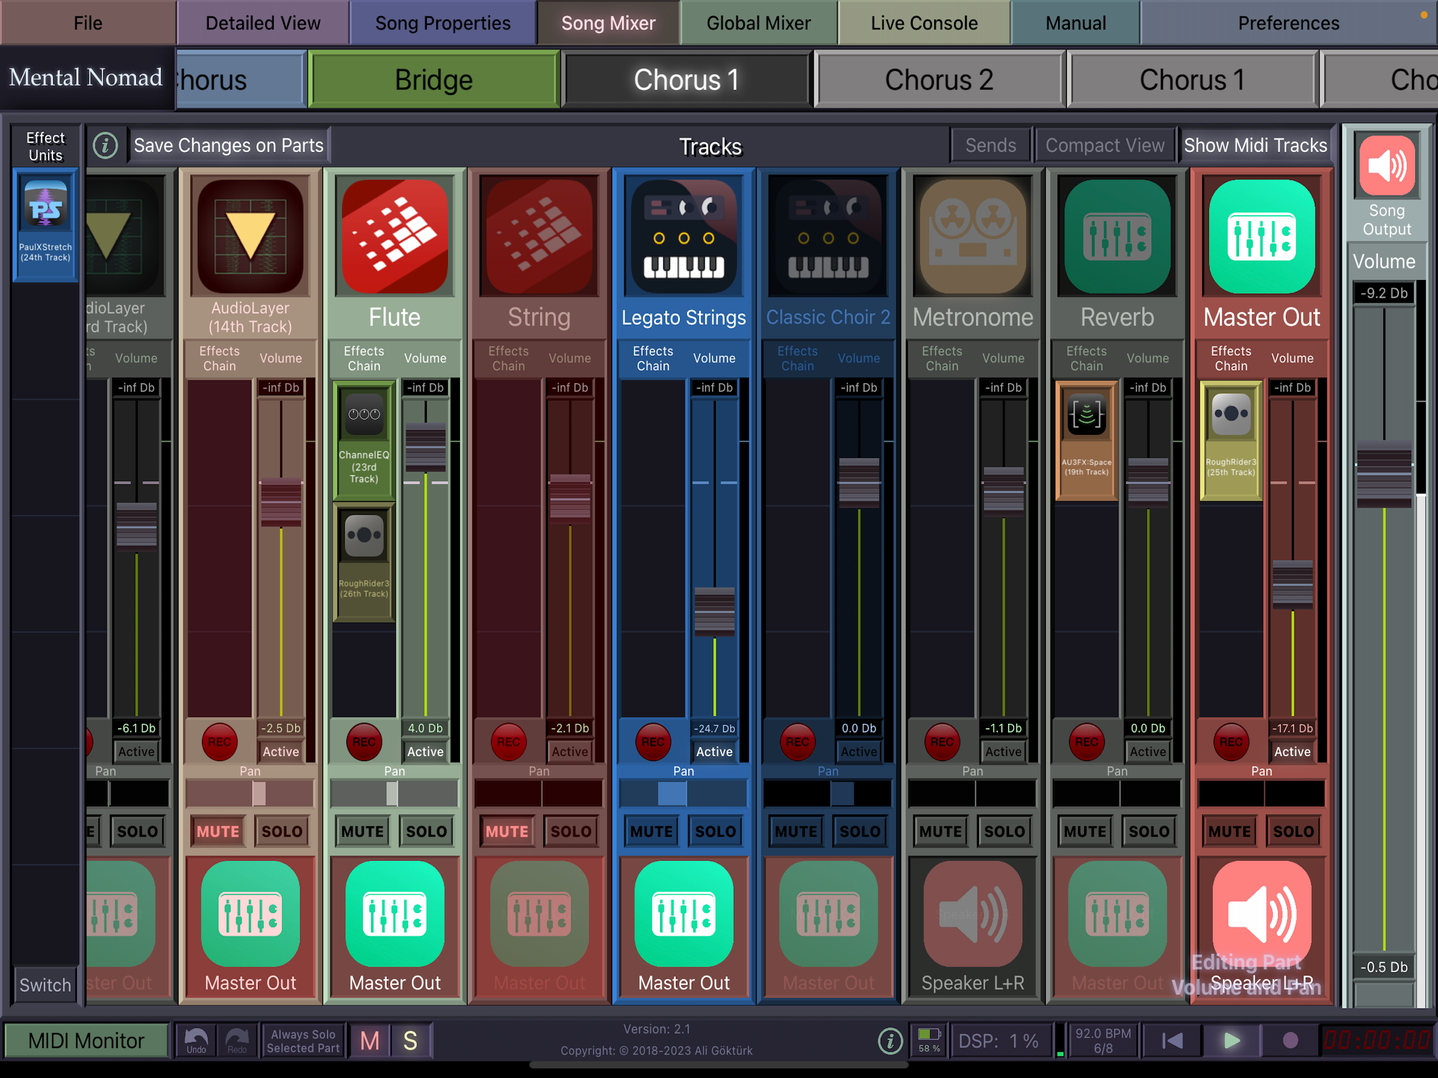The image size is (1438, 1078).
Task: Open the Flute instrument icon
Action: pyautogui.click(x=395, y=237)
